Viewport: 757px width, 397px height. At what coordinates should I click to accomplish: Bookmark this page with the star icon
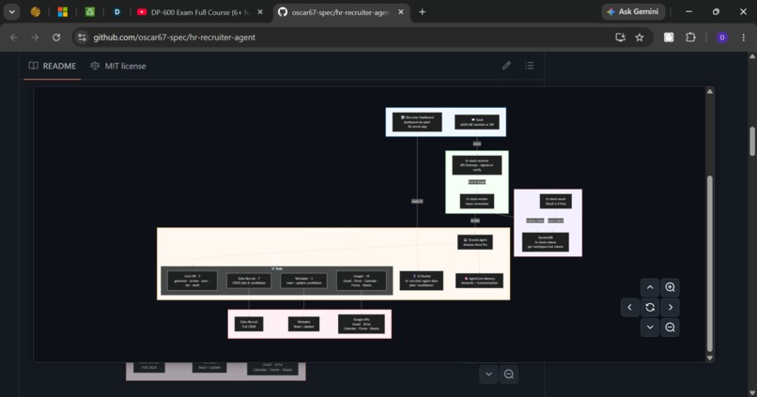[x=640, y=38]
